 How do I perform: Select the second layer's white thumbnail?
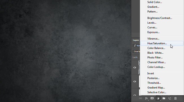139,81
